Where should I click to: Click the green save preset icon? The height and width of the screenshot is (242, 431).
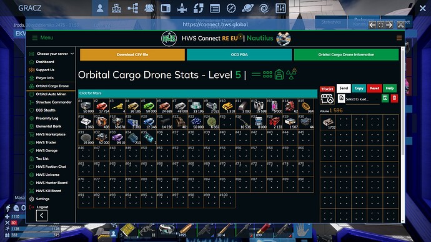385,98
